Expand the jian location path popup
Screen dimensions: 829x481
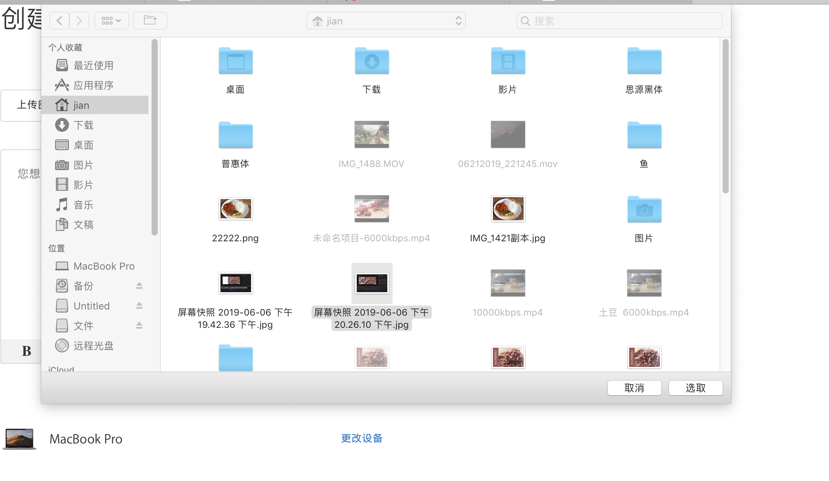pyautogui.click(x=386, y=21)
